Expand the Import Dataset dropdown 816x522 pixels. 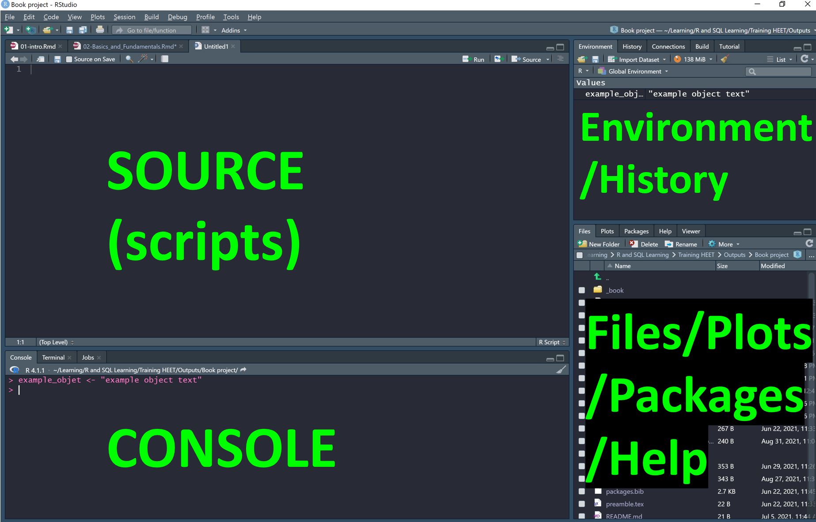(637, 59)
